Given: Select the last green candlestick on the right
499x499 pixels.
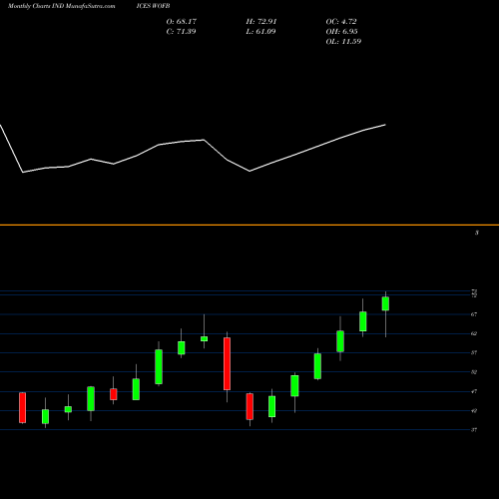Looking at the screenshot, I should (385, 303).
